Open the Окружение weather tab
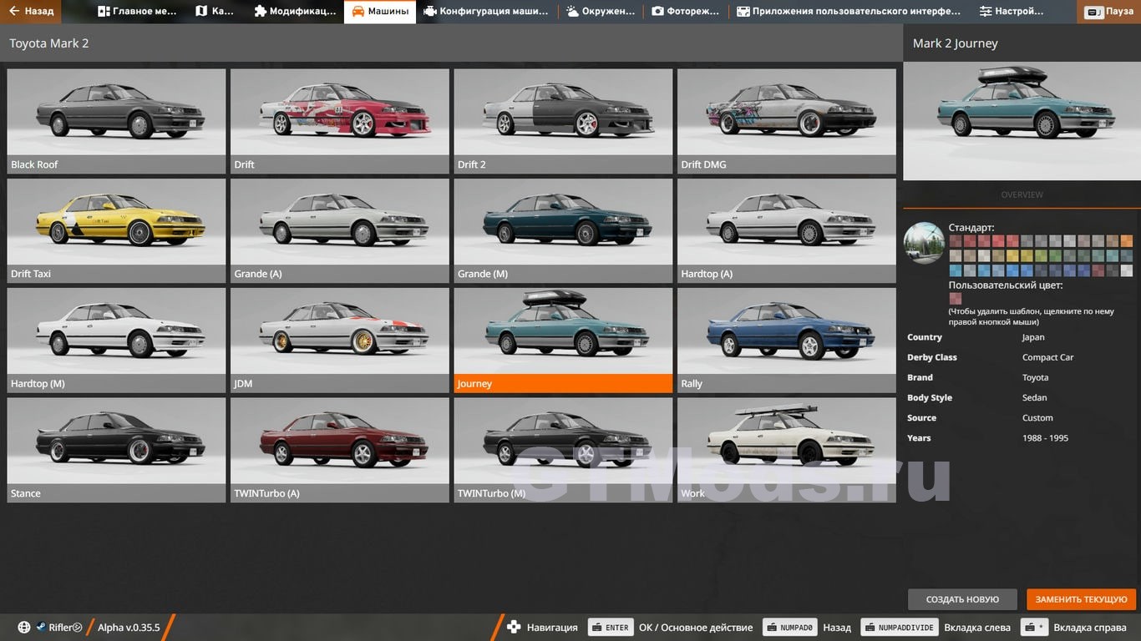 (601, 12)
